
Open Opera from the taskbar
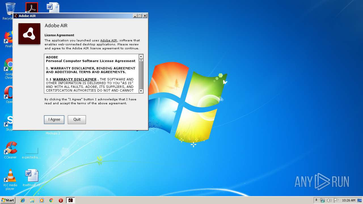pyautogui.click(x=61, y=200)
